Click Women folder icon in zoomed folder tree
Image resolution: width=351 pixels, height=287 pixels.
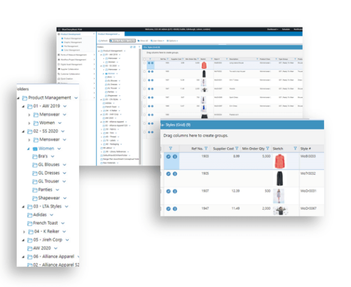pos(35,149)
